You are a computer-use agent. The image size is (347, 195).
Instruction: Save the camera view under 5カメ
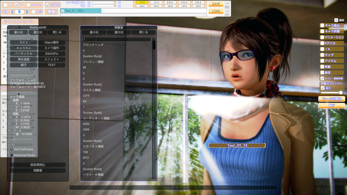point(198,6)
